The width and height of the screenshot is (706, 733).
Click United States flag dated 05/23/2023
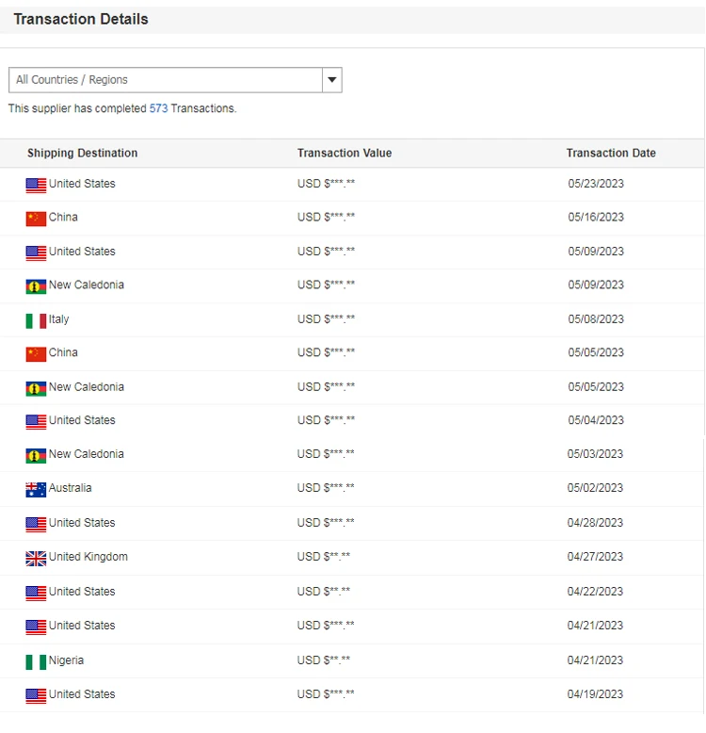36,185
